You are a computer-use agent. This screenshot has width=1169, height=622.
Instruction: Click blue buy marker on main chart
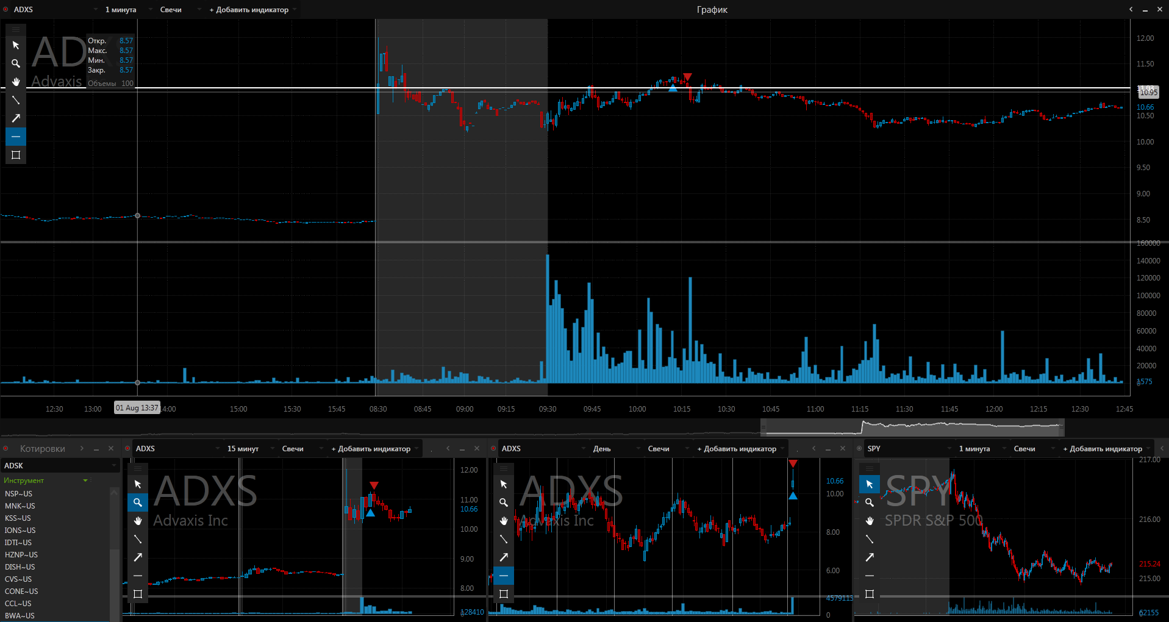(x=673, y=88)
